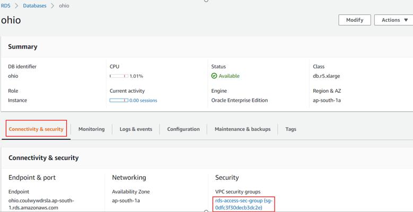413x212 pixels.
Task: Click the ohio breadcrumb item
Action: (64, 5)
